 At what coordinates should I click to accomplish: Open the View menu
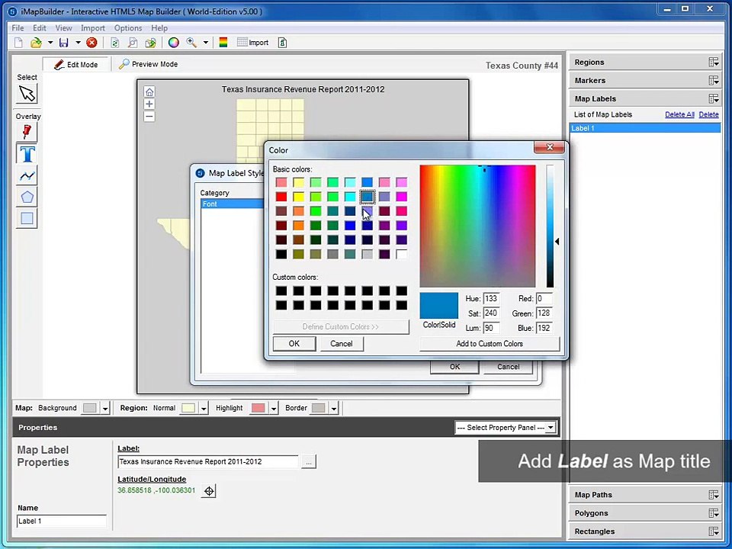click(63, 28)
